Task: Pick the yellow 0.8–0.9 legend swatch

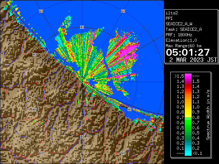Action: (x=188, y=112)
